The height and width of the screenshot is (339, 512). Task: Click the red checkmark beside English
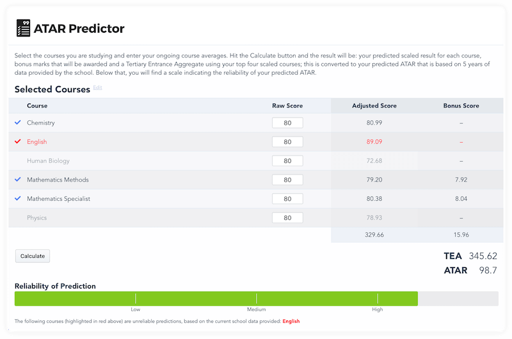[18, 141]
